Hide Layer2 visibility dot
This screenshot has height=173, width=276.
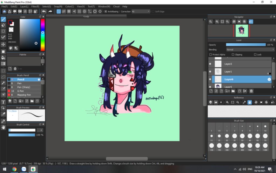coord(210,64)
